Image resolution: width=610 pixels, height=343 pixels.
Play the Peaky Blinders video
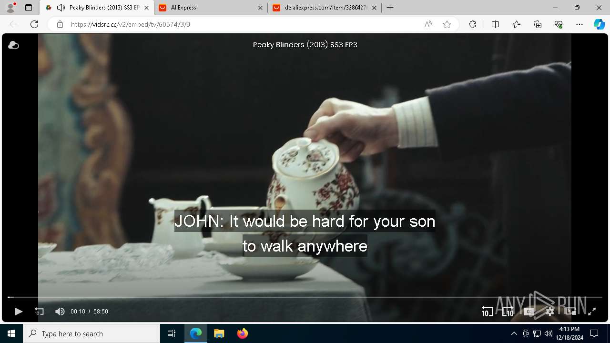pos(19,312)
